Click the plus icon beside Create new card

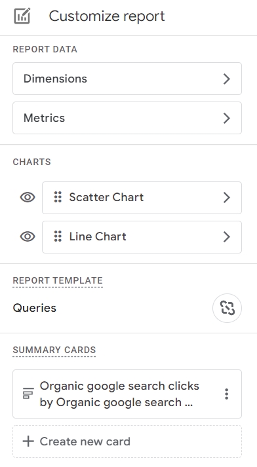28,441
